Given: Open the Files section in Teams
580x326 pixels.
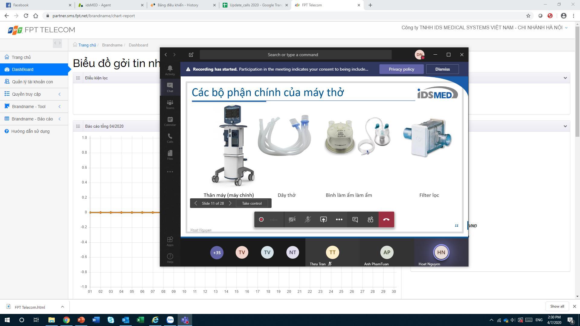Looking at the screenshot, I should point(170,155).
